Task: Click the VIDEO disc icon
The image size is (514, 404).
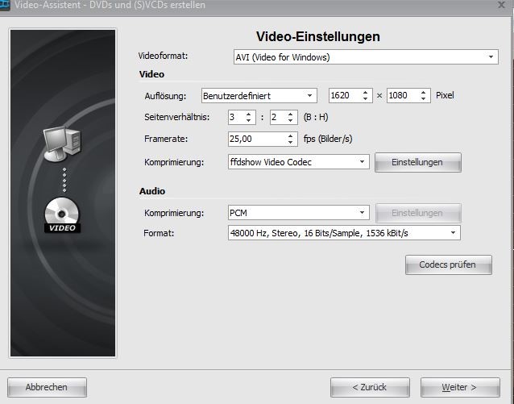Action: [62, 215]
